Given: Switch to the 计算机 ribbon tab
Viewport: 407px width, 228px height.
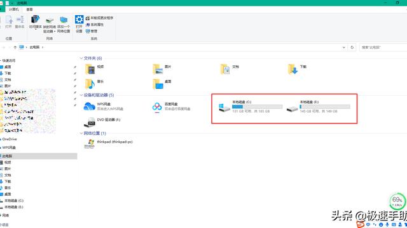Looking at the screenshot, I should point(14,9).
